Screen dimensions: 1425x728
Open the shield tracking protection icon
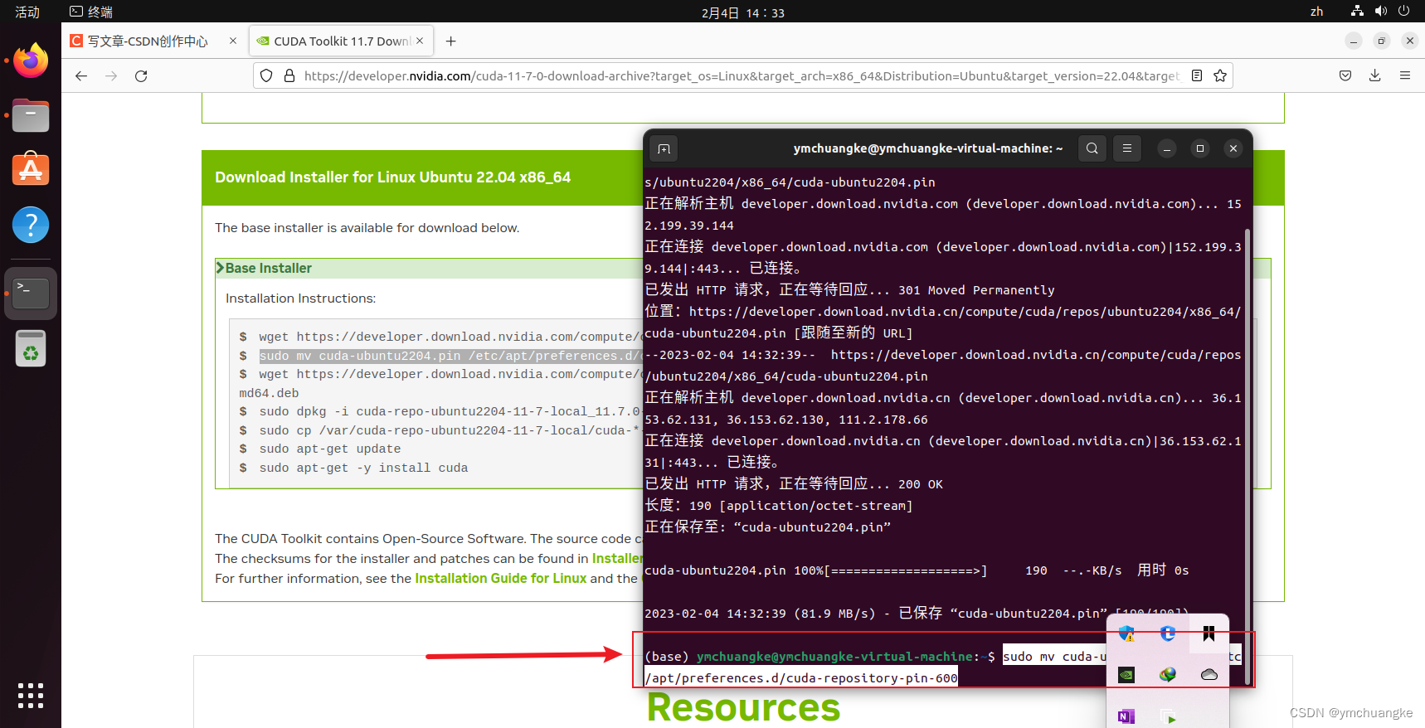click(266, 75)
